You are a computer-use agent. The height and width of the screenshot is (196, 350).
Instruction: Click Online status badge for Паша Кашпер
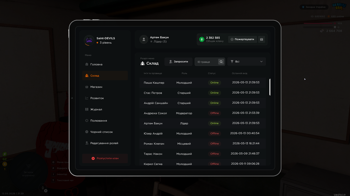tap(214, 82)
